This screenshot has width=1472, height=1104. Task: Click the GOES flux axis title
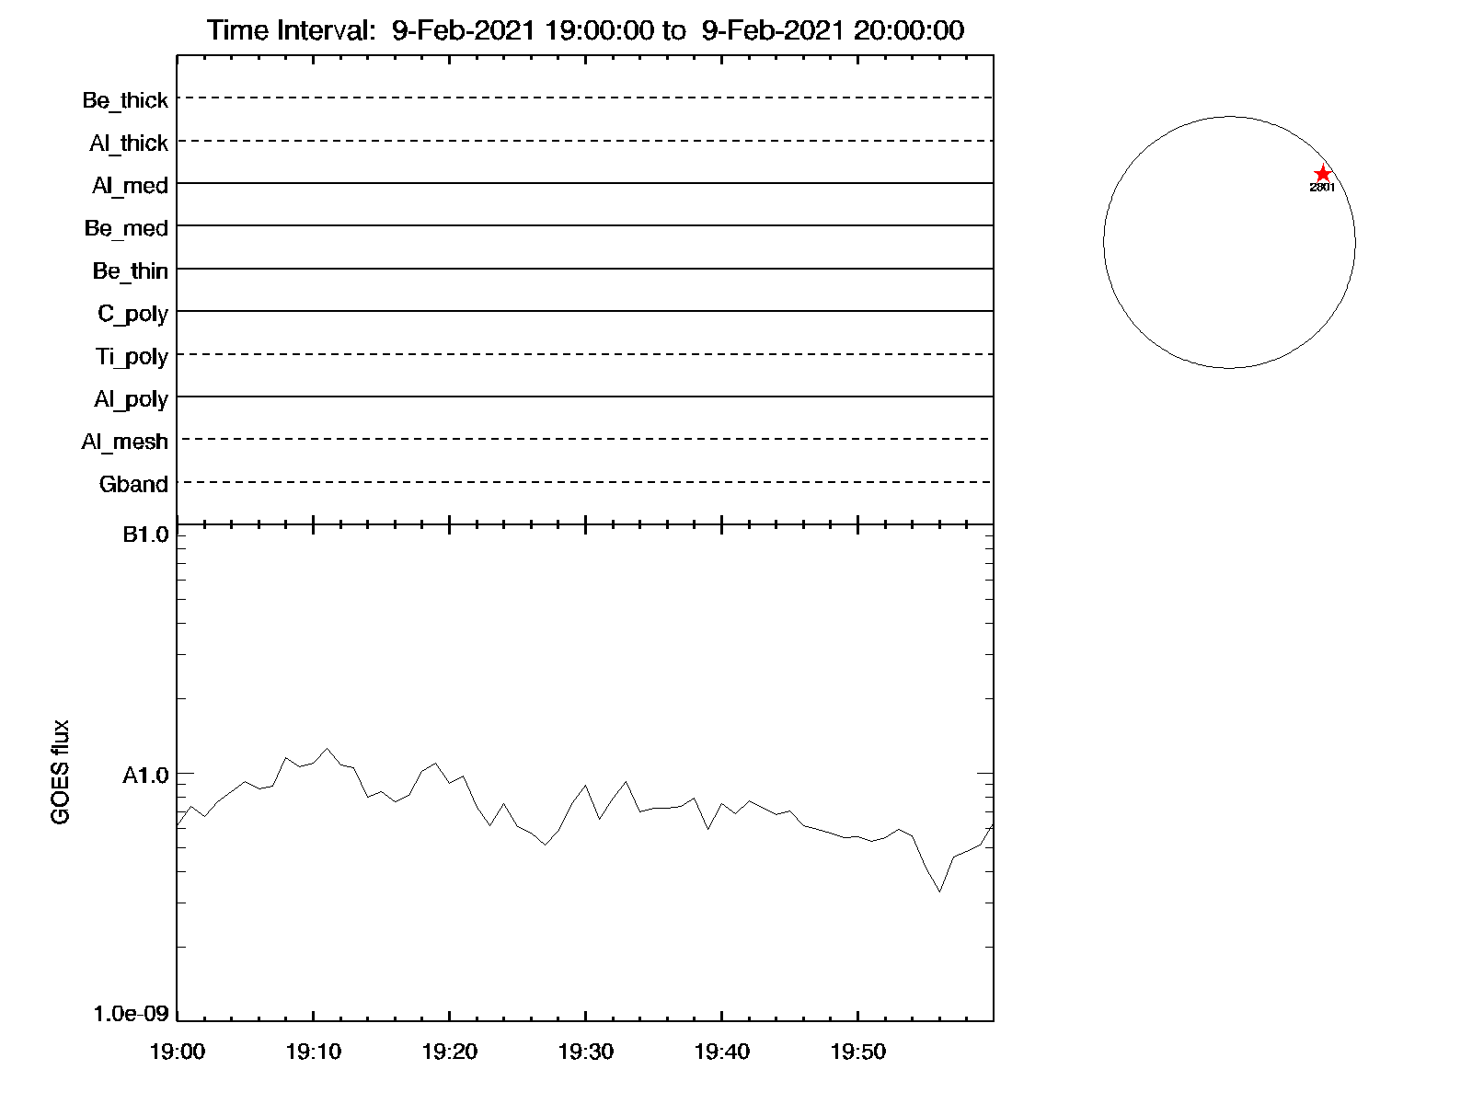point(61,773)
